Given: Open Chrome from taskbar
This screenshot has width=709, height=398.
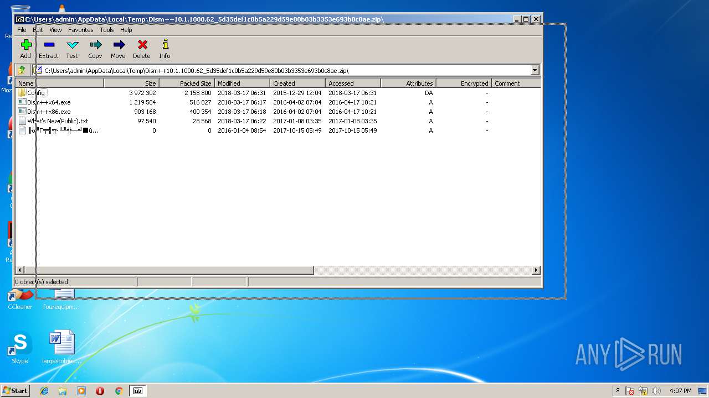Looking at the screenshot, I should (119, 391).
